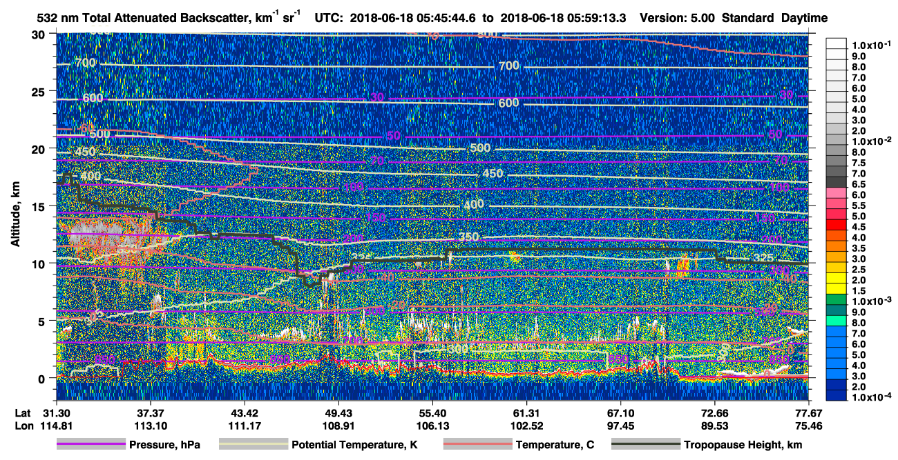Select latitude value 72.66
The image size is (898, 460).
click(714, 412)
